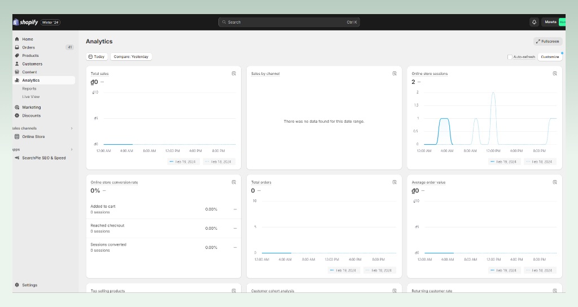Open the Today date picker
Viewport: 578px width, 307px height.
pos(97,57)
